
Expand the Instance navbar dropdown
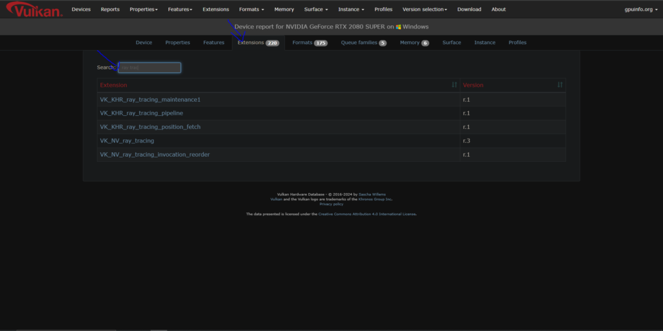[x=352, y=9]
